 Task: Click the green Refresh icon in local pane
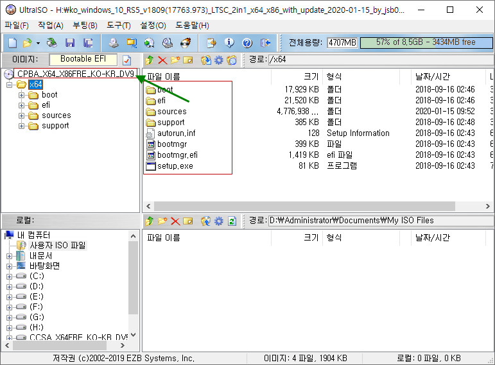pos(232,221)
